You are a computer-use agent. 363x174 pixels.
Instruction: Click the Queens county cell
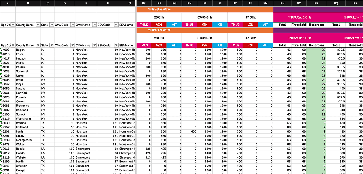(28, 101)
